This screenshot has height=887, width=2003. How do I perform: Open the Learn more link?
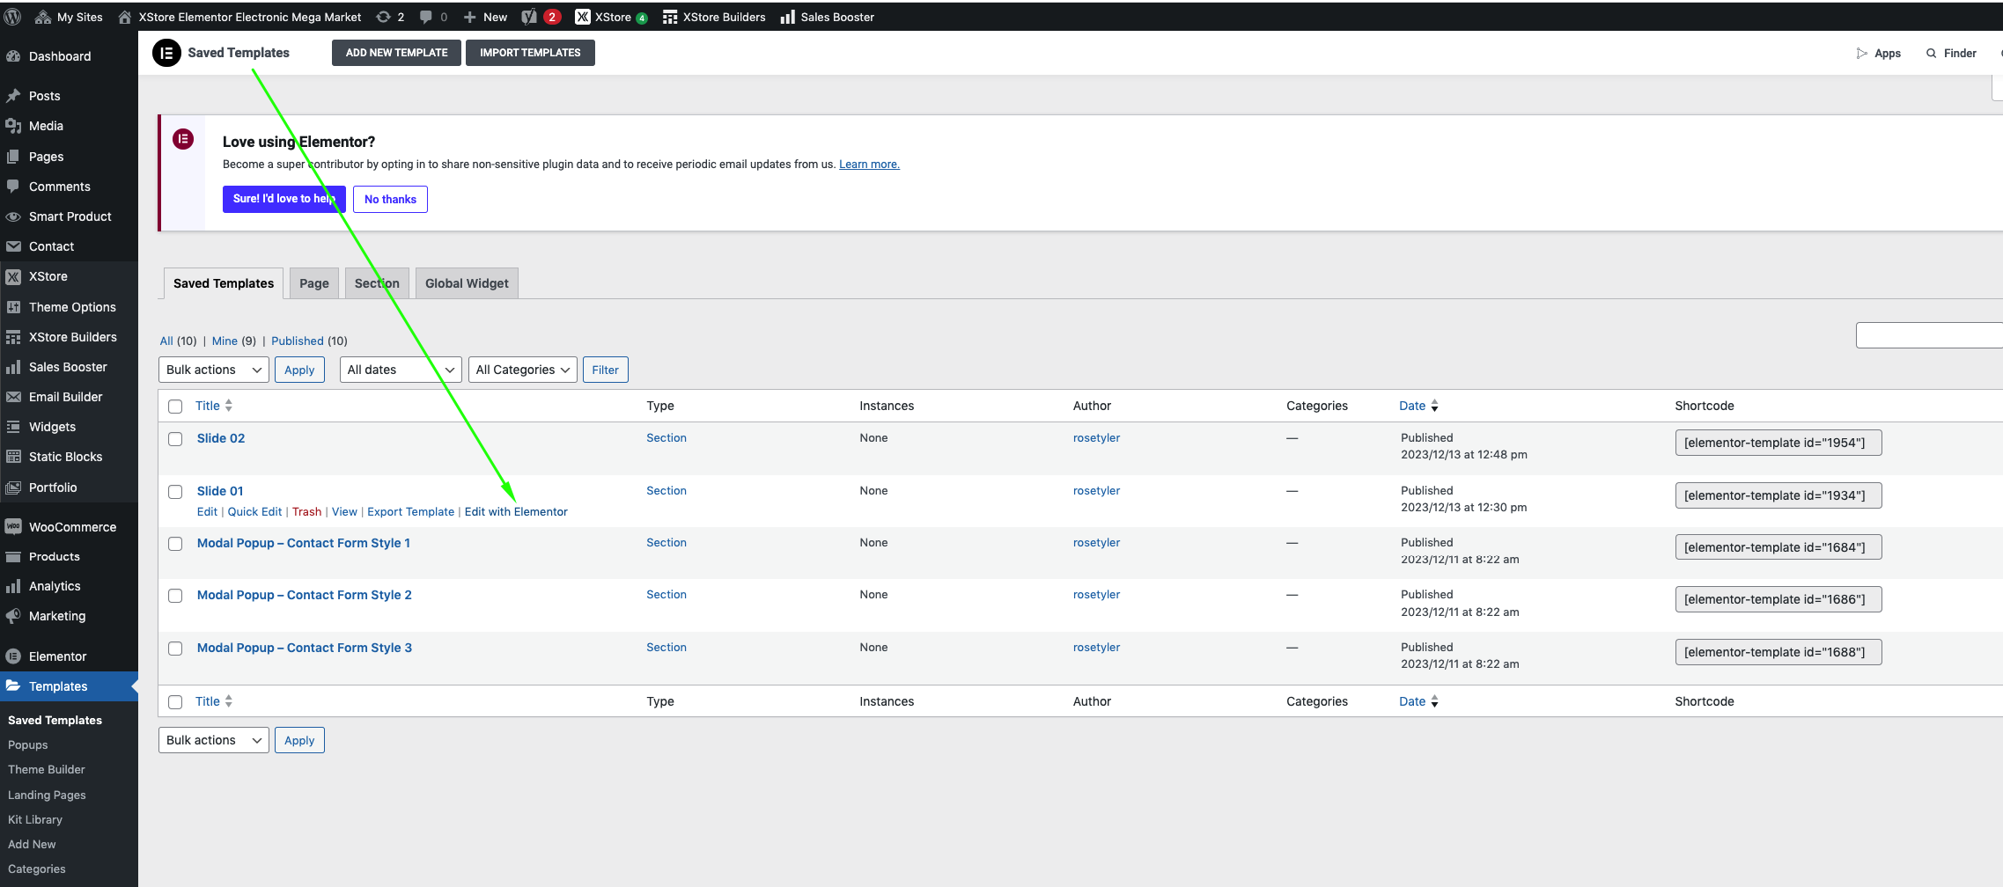click(x=869, y=164)
